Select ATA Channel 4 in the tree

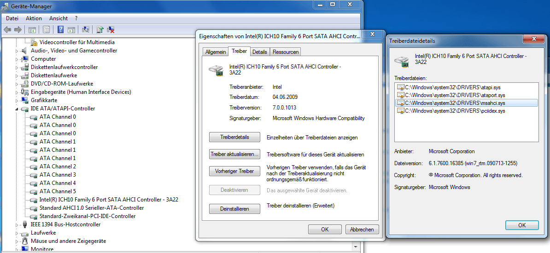58,183
